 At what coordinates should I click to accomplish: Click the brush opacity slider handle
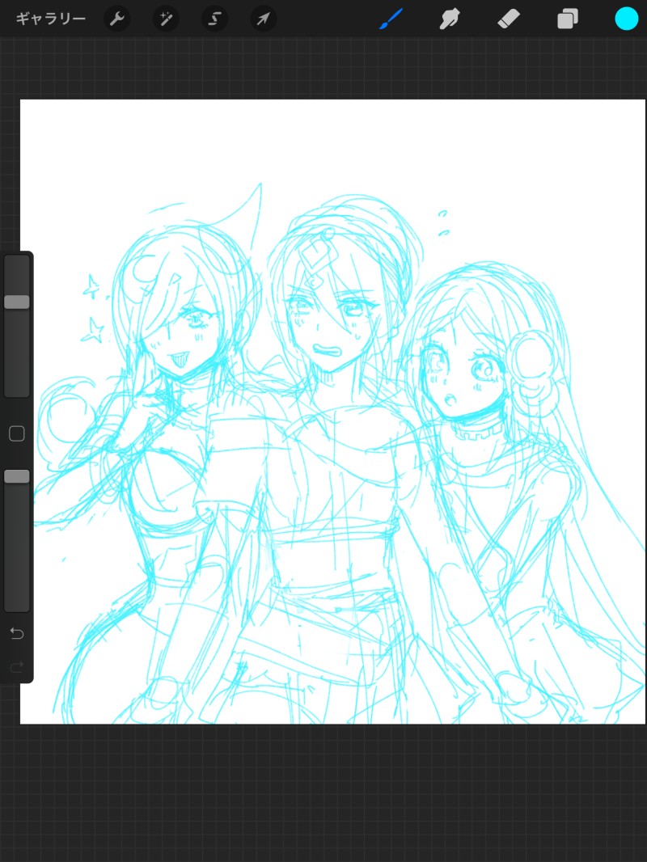(x=17, y=476)
